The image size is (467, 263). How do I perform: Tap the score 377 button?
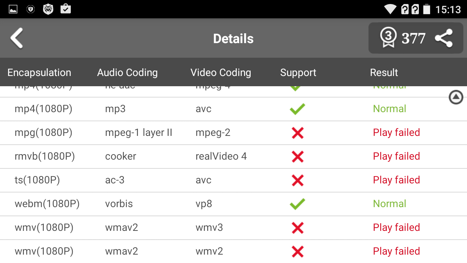[414, 38]
